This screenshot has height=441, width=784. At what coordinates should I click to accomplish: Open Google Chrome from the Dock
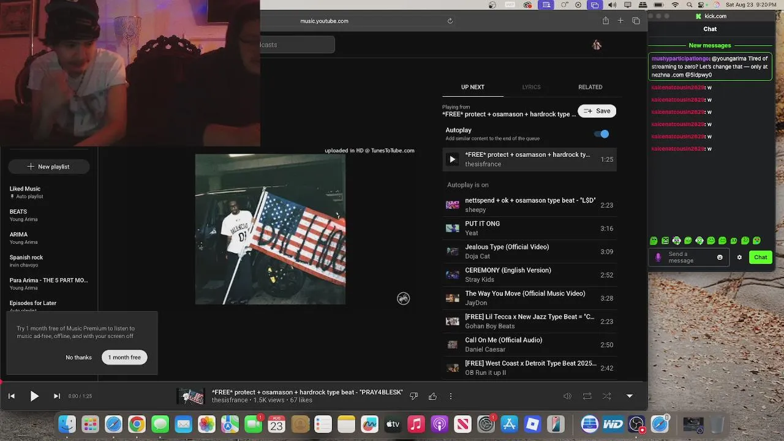point(137,424)
